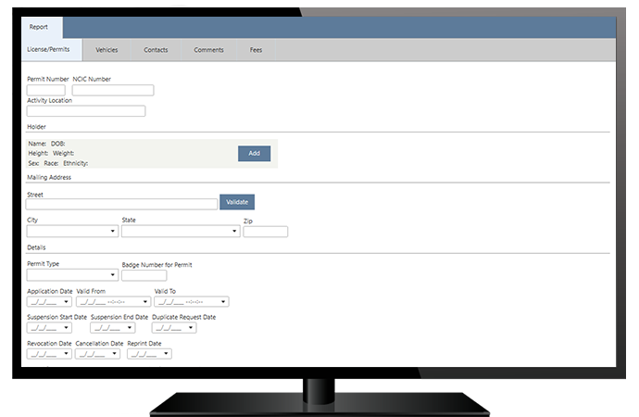Click into the Street address field
The image size is (639, 417).
[122, 204]
